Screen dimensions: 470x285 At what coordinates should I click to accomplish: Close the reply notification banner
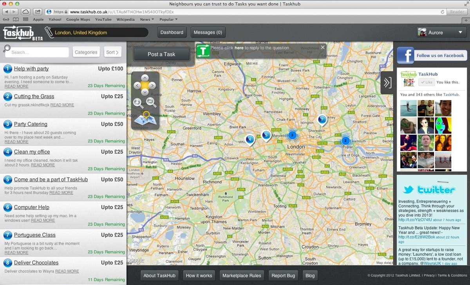pyautogui.click(x=323, y=47)
